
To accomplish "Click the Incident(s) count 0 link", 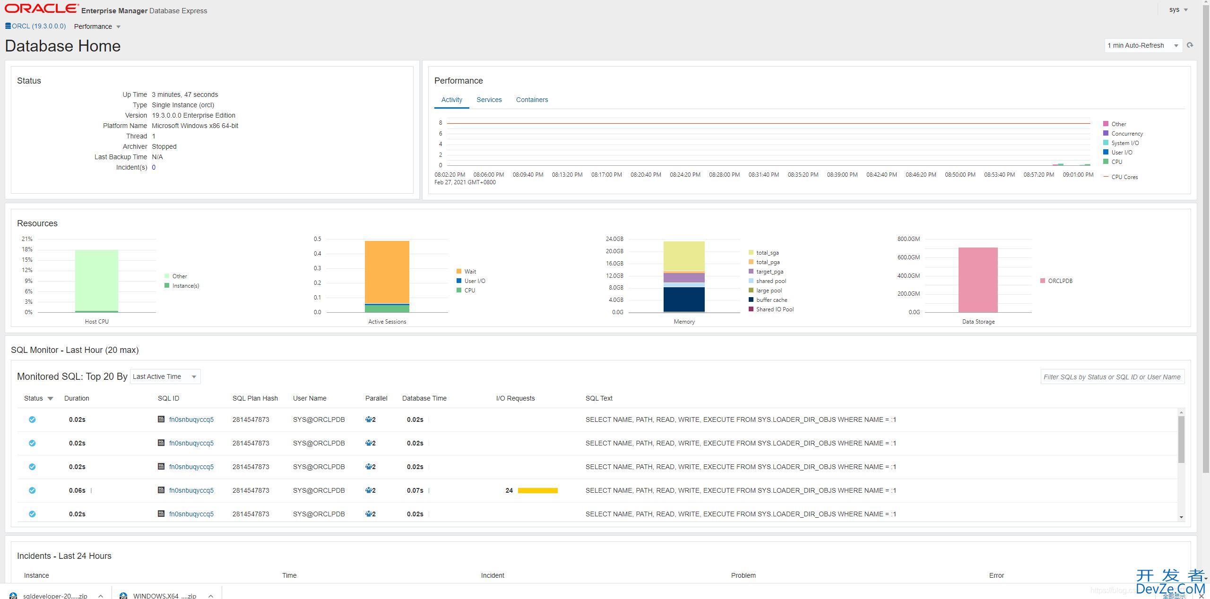I will tap(154, 167).
